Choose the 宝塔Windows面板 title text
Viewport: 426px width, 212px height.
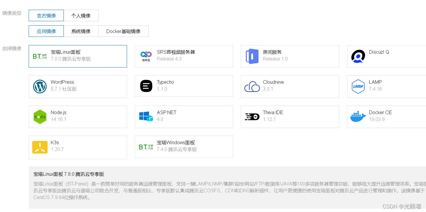[176, 143]
